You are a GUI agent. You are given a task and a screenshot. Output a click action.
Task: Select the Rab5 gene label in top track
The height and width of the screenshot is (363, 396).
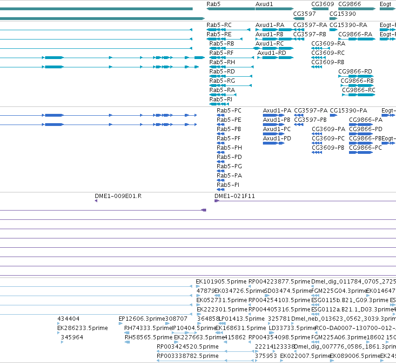[x=214, y=4]
